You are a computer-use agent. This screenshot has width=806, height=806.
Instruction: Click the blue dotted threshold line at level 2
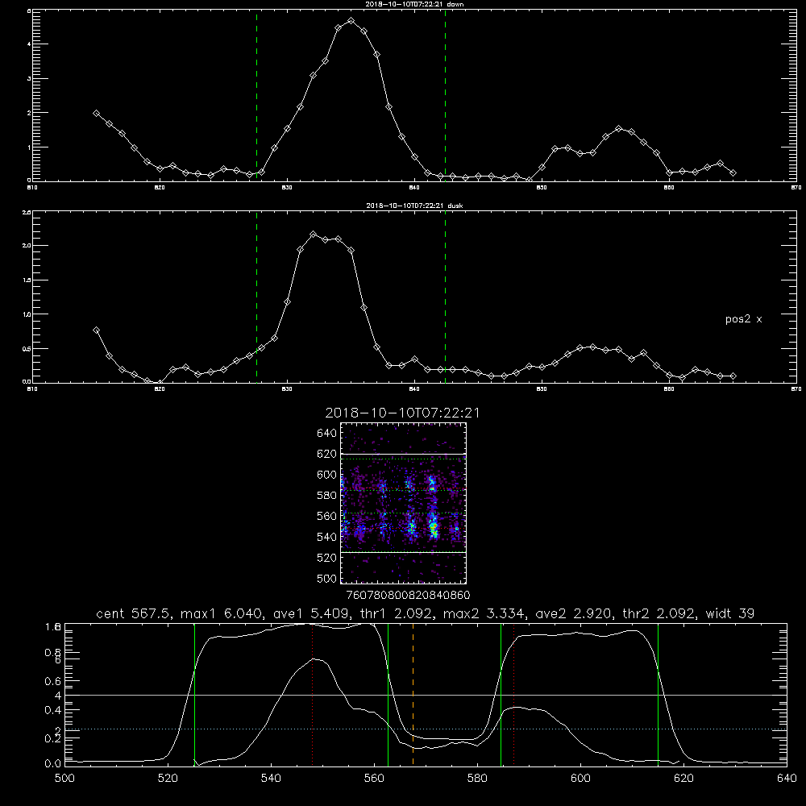point(426,729)
